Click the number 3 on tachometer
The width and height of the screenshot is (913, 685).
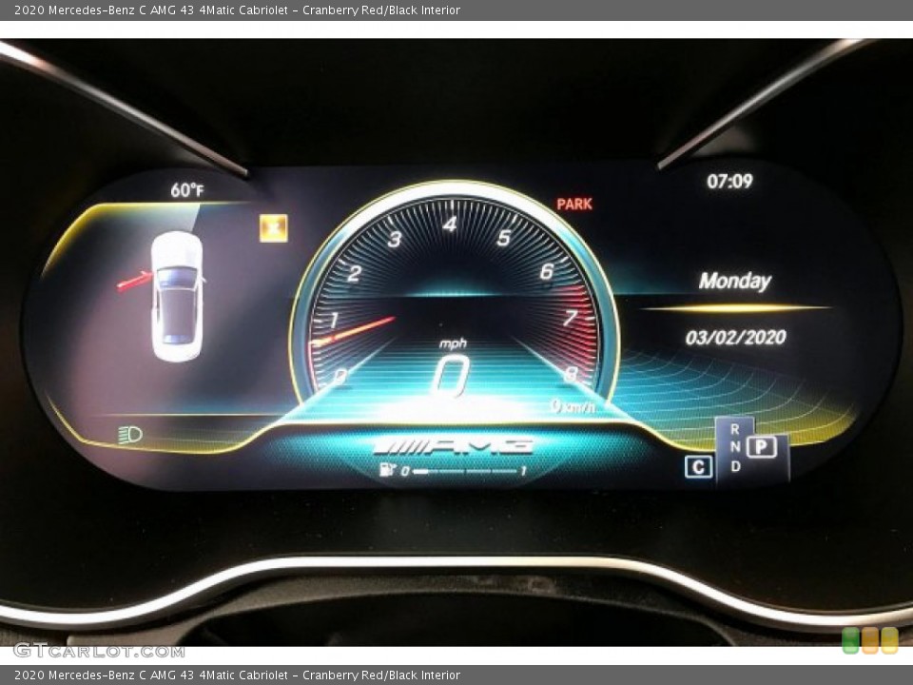(x=395, y=239)
